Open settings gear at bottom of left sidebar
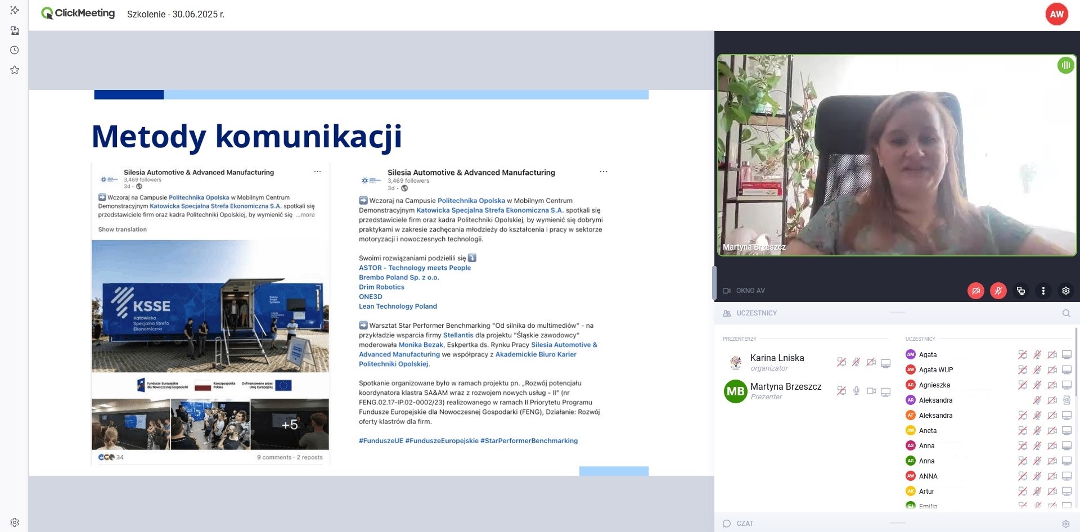The height and width of the screenshot is (532, 1080). 15,522
